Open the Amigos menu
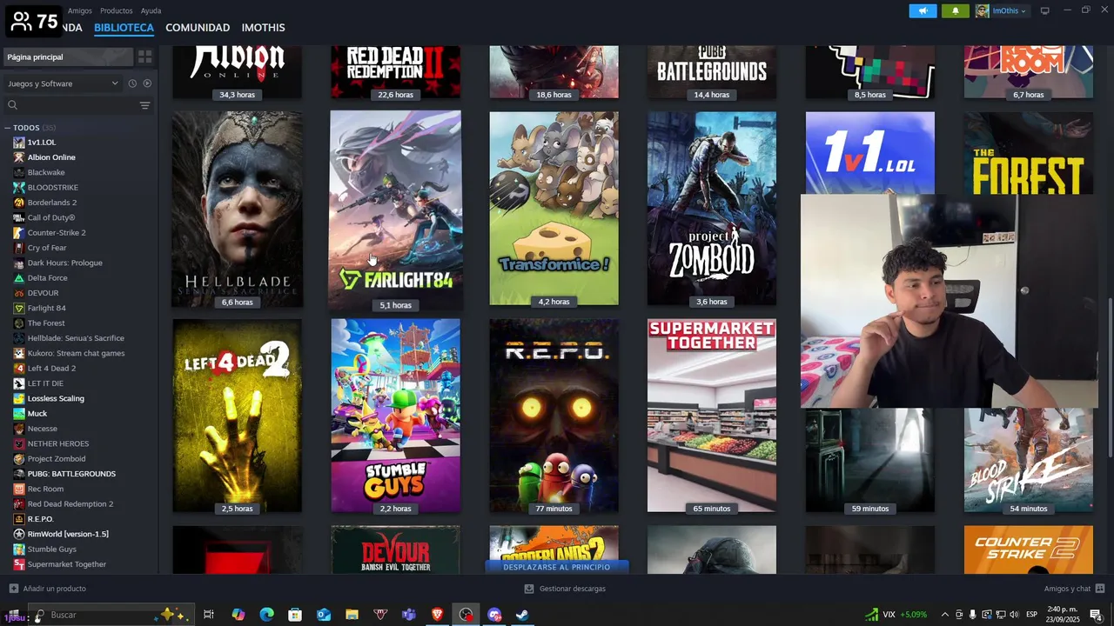 (80, 10)
